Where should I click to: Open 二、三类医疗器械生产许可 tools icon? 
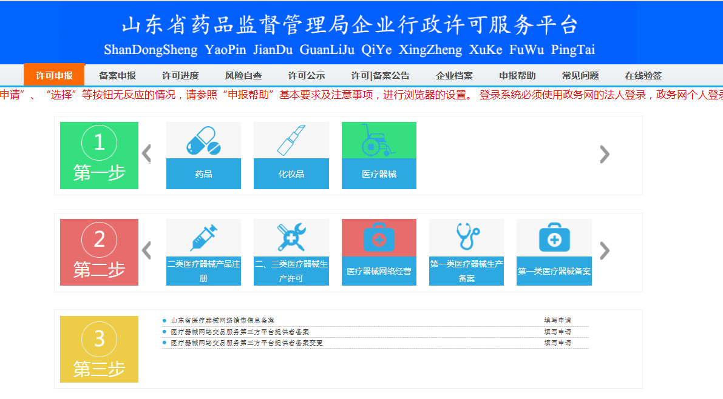pyautogui.click(x=291, y=236)
